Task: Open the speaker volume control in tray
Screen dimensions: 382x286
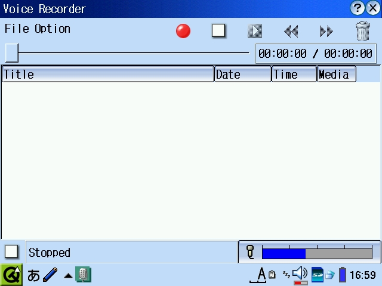Action: tap(300, 274)
